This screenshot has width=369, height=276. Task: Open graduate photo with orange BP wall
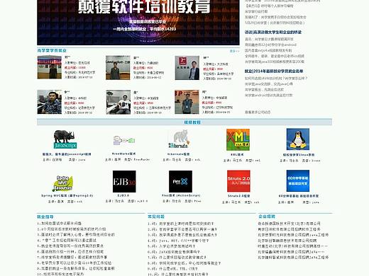[x=187, y=102]
